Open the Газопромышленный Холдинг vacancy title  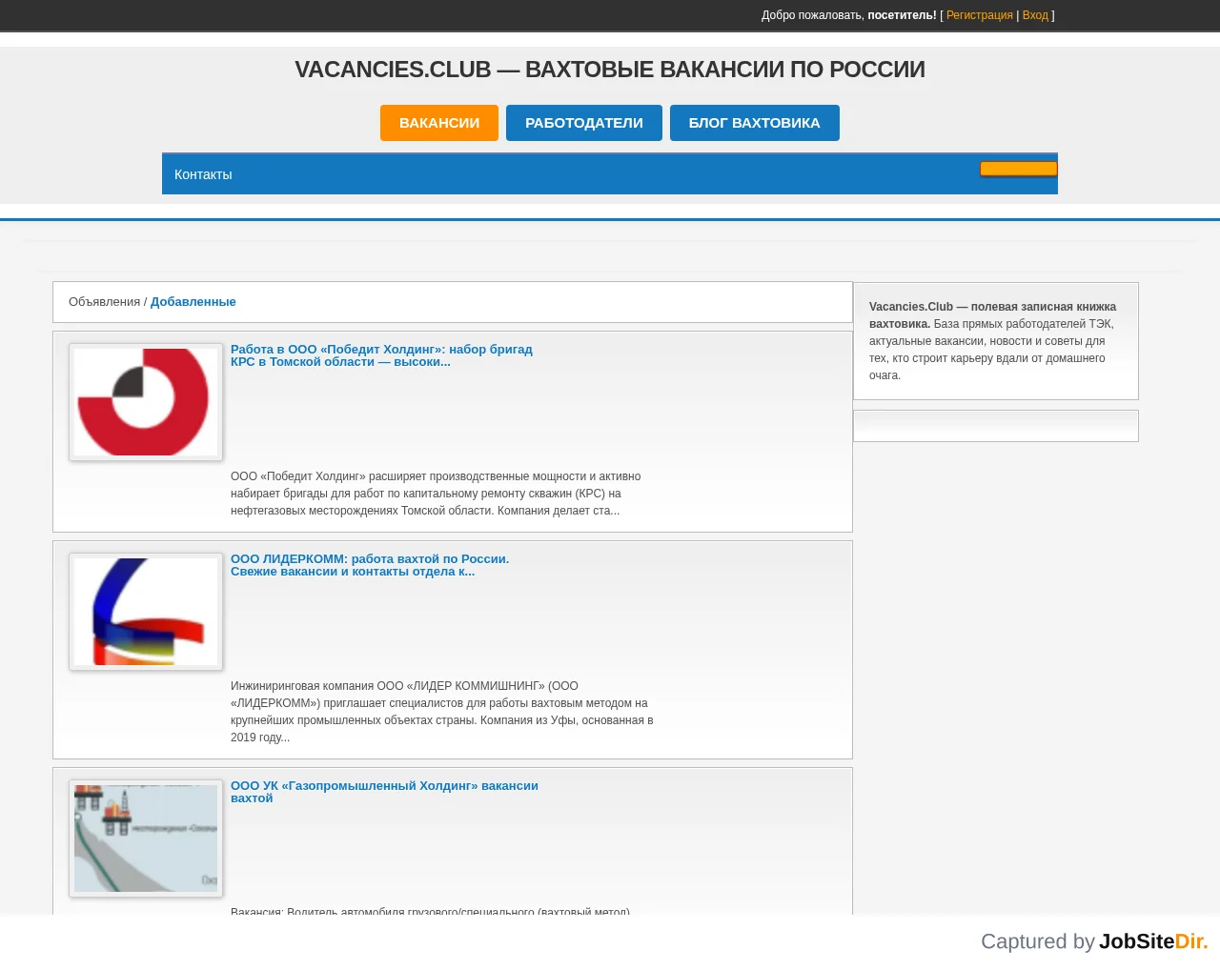coord(384,792)
